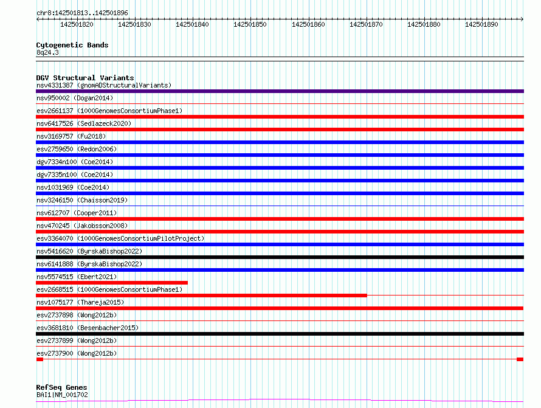The width and height of the screenshot is (541, 408).
Task: Open dgv7334n100 (Coe2014) label
Action: [x=75, y=162]
